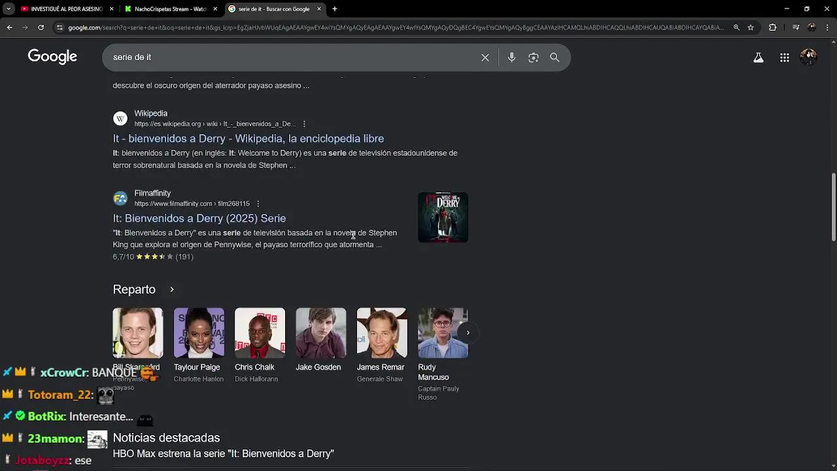Open Rudy Mancuso cast card
This screenshot has width=837, height=471.
click(443, 354)
